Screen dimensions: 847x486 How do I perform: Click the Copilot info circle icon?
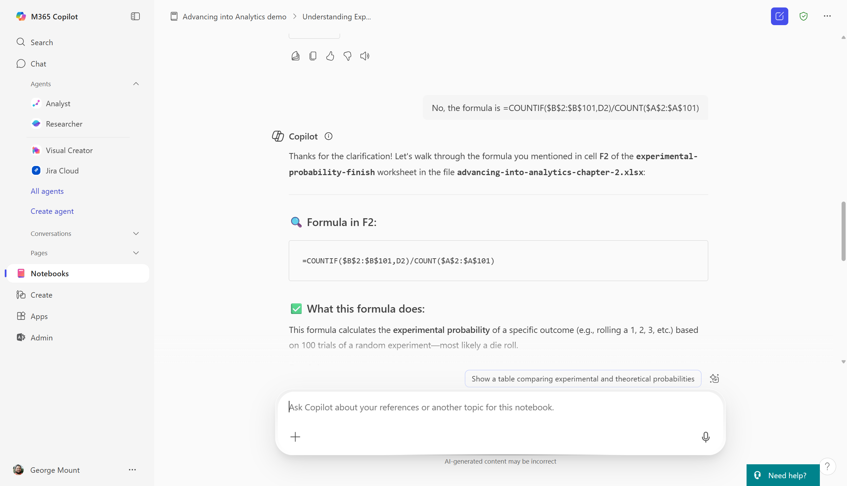(x=328, y=136)
